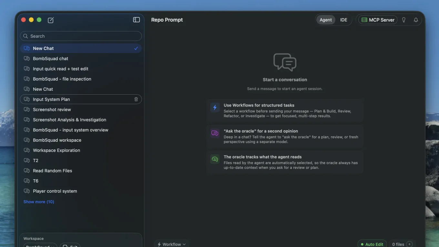Image resolution: width=439 pixels, height=247 pixels.
Task: Open notifications bell icon
Action: point(416,20)
